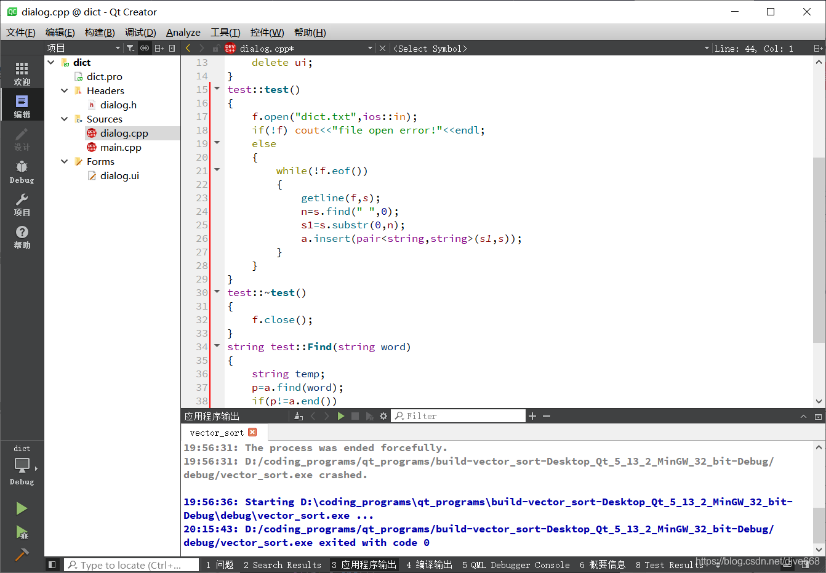Show the 4 编译输出 pane
Screen dimensions: 826x573
(429, 564)
